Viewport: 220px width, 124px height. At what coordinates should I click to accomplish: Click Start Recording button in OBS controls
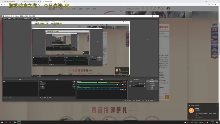(x=152, y=83)
